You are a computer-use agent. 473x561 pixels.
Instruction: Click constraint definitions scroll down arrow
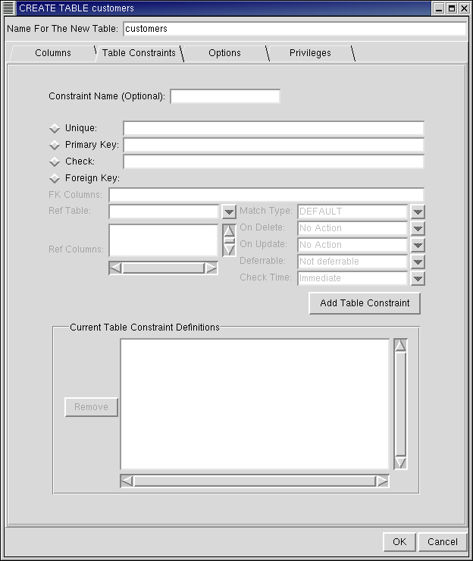tap(400, 462)
